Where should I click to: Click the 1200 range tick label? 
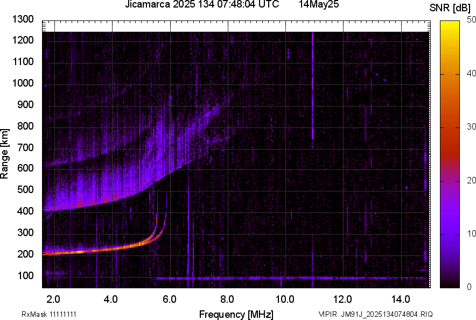click(x=23, y=40)
